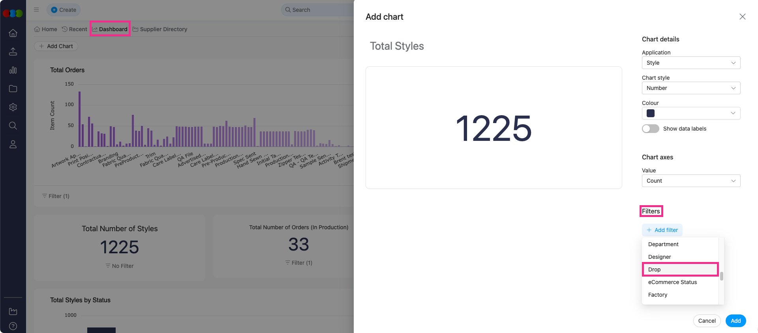
Task: Toggle the Filter (1) option under Total Orders
Action: coord(55,196)
